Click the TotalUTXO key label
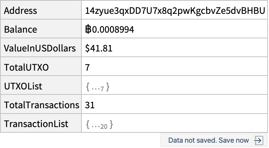 (26, 67)
